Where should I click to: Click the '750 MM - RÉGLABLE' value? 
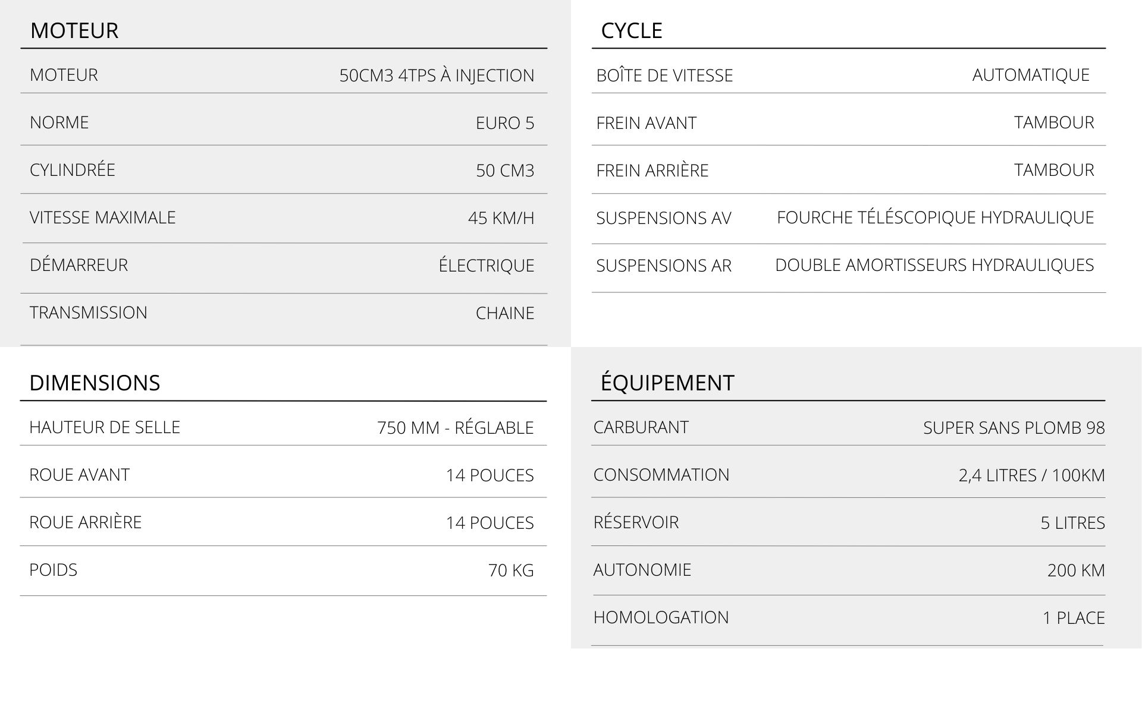point(455,428)
